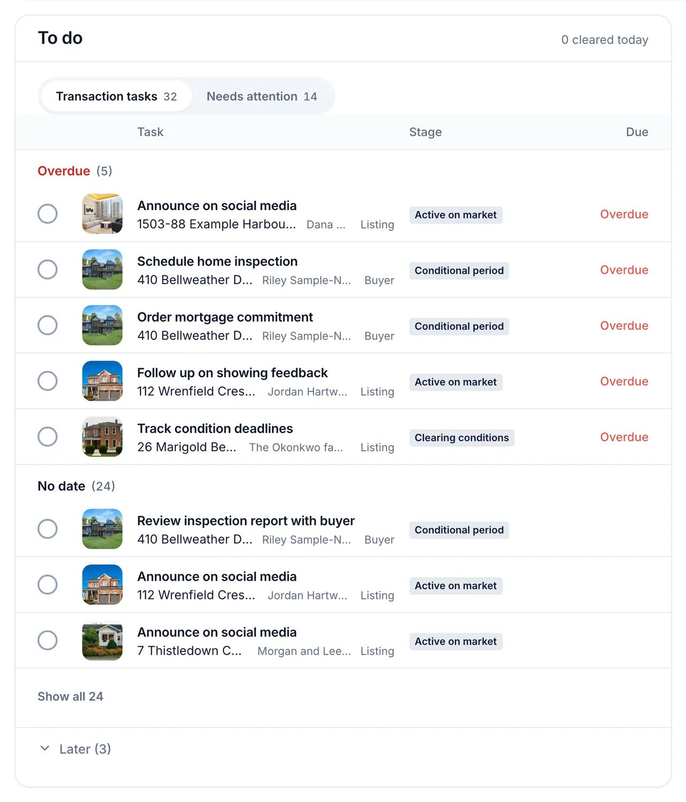Tick the 7 Thistledown social media task circle
This screenshot has width=686, height=802.
48,640
